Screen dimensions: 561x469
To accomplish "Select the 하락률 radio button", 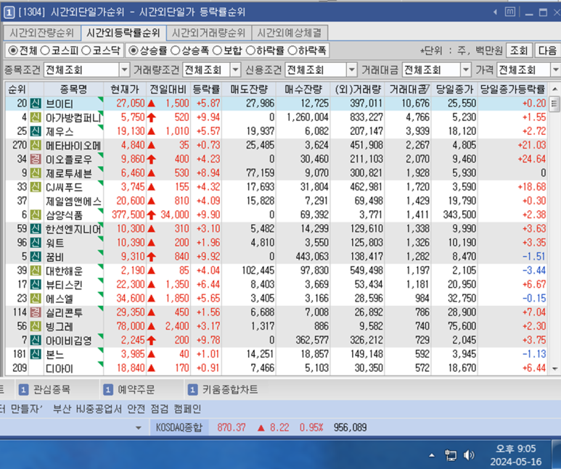I will 250,51.
